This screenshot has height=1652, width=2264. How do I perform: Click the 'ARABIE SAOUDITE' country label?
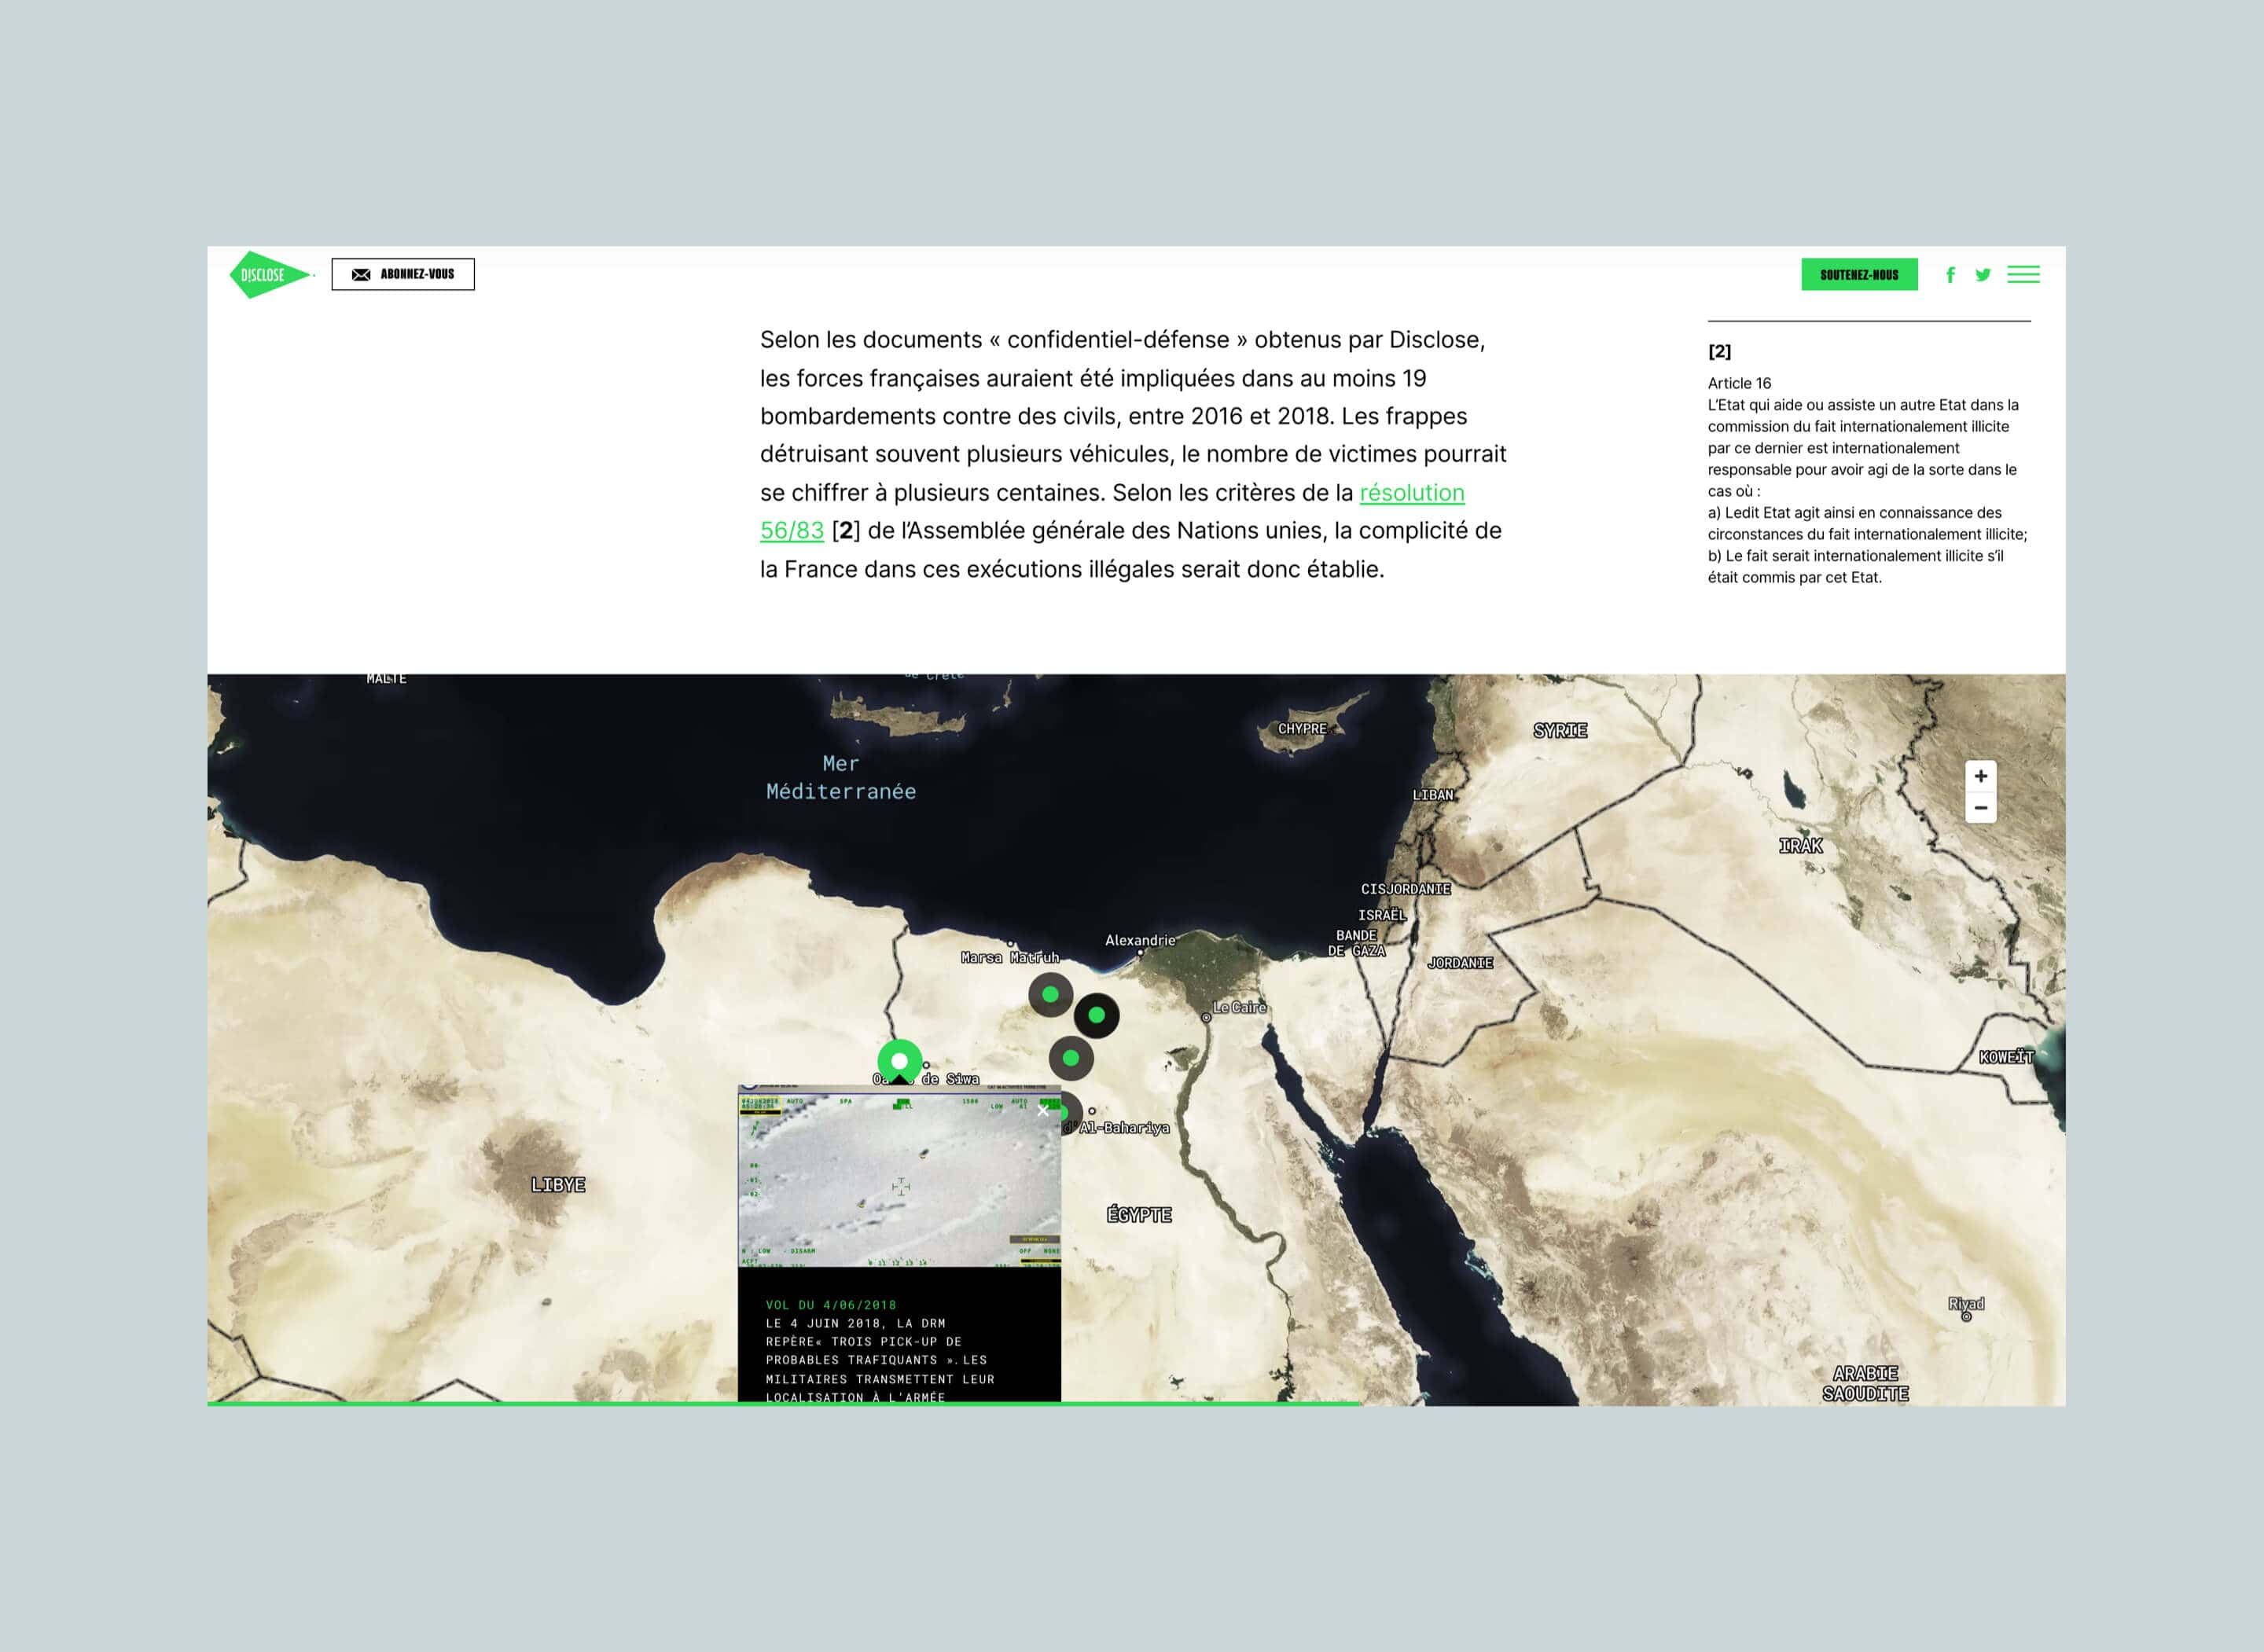tap(1866, 1384)
